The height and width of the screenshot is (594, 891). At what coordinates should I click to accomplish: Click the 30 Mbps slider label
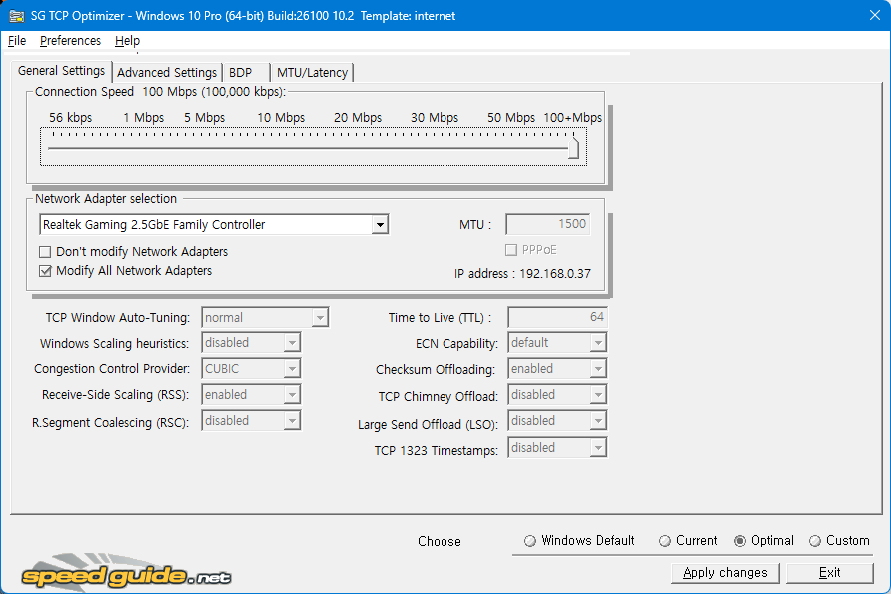click(x=435, y=118)
